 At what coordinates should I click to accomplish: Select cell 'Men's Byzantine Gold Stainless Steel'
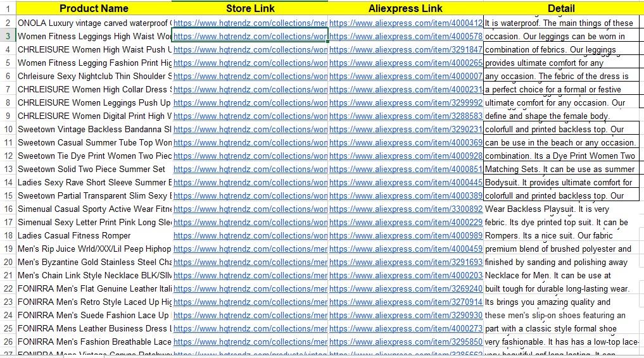click(94, 262)
